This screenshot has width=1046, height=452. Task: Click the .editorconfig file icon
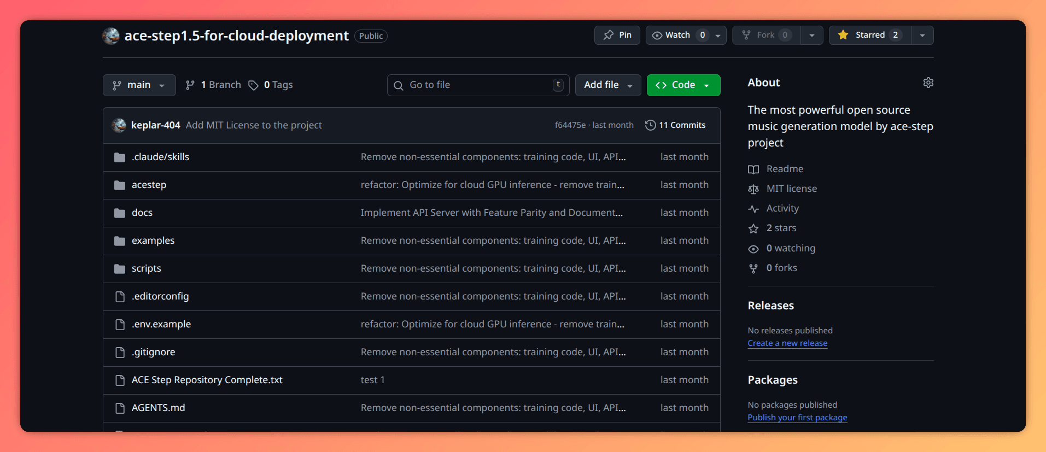[120, 297]
